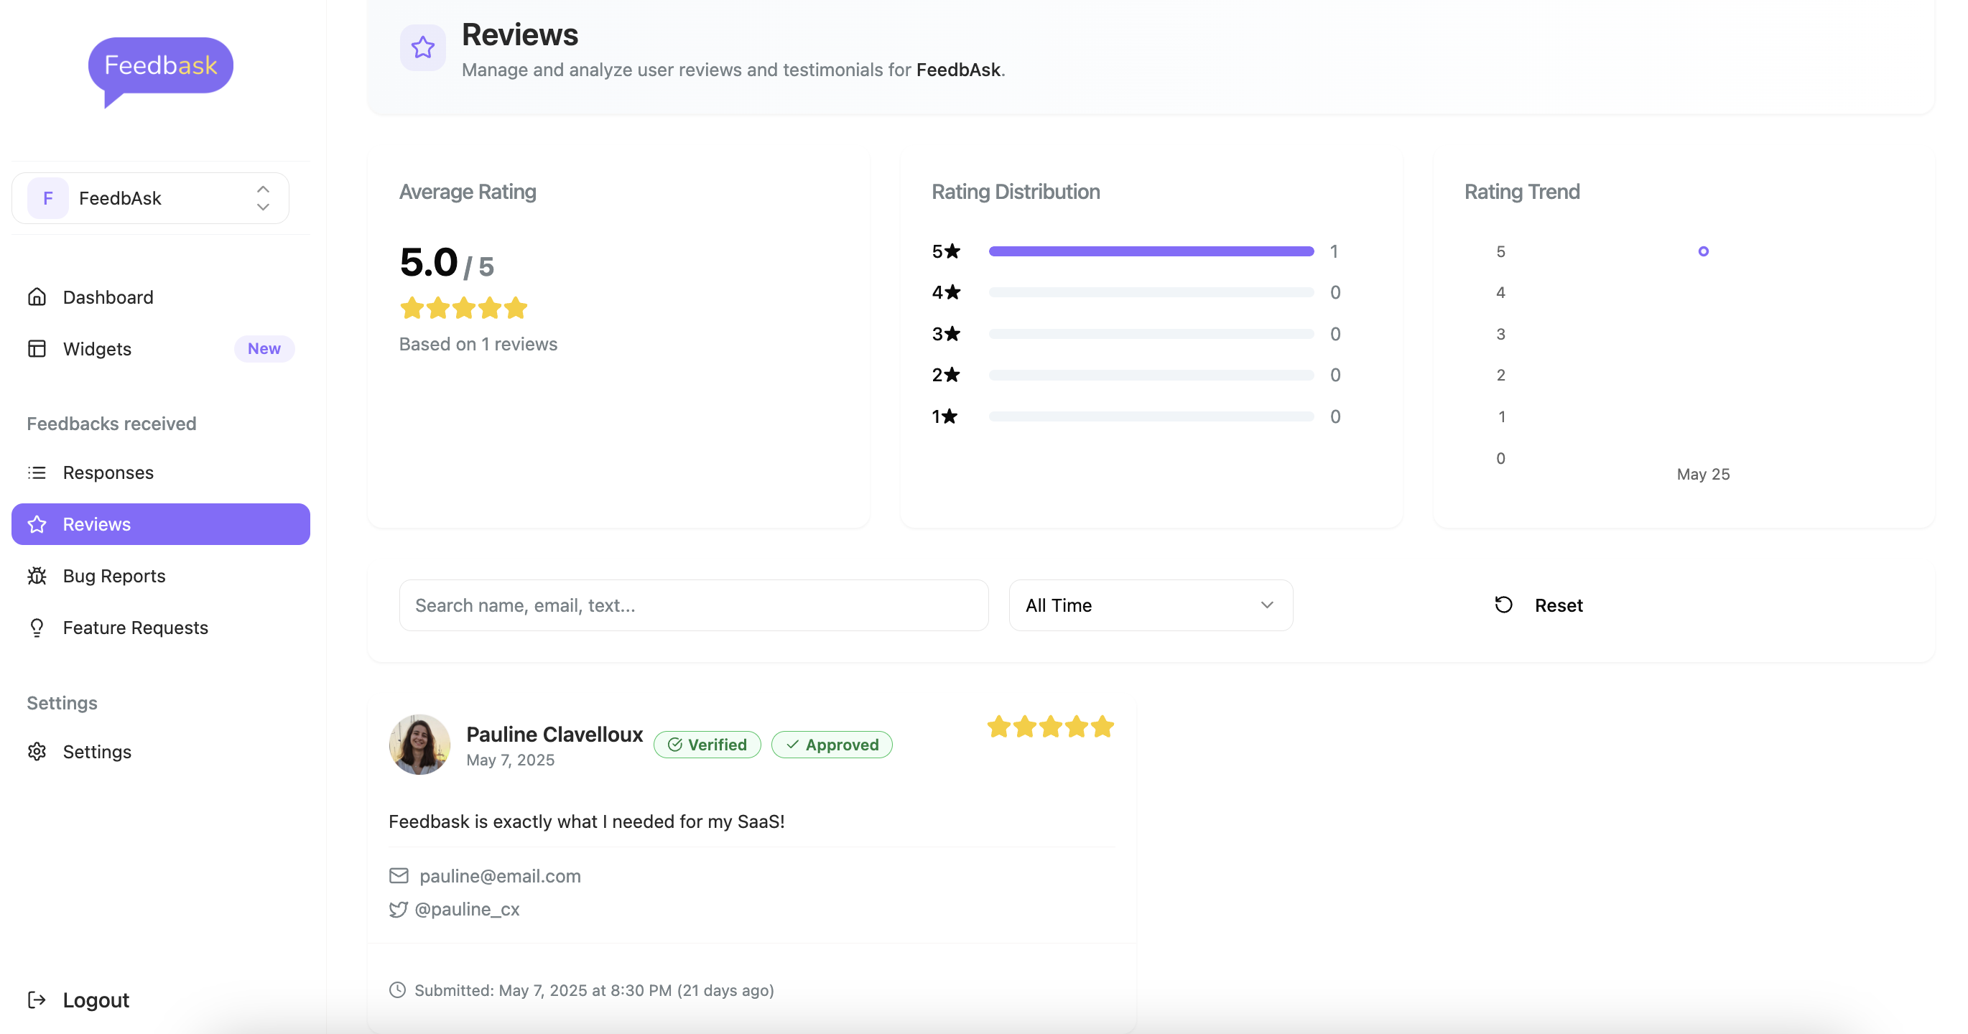Click the email icon beside pauline@email.com
Screen dimensions: 1968x1034
399,875
